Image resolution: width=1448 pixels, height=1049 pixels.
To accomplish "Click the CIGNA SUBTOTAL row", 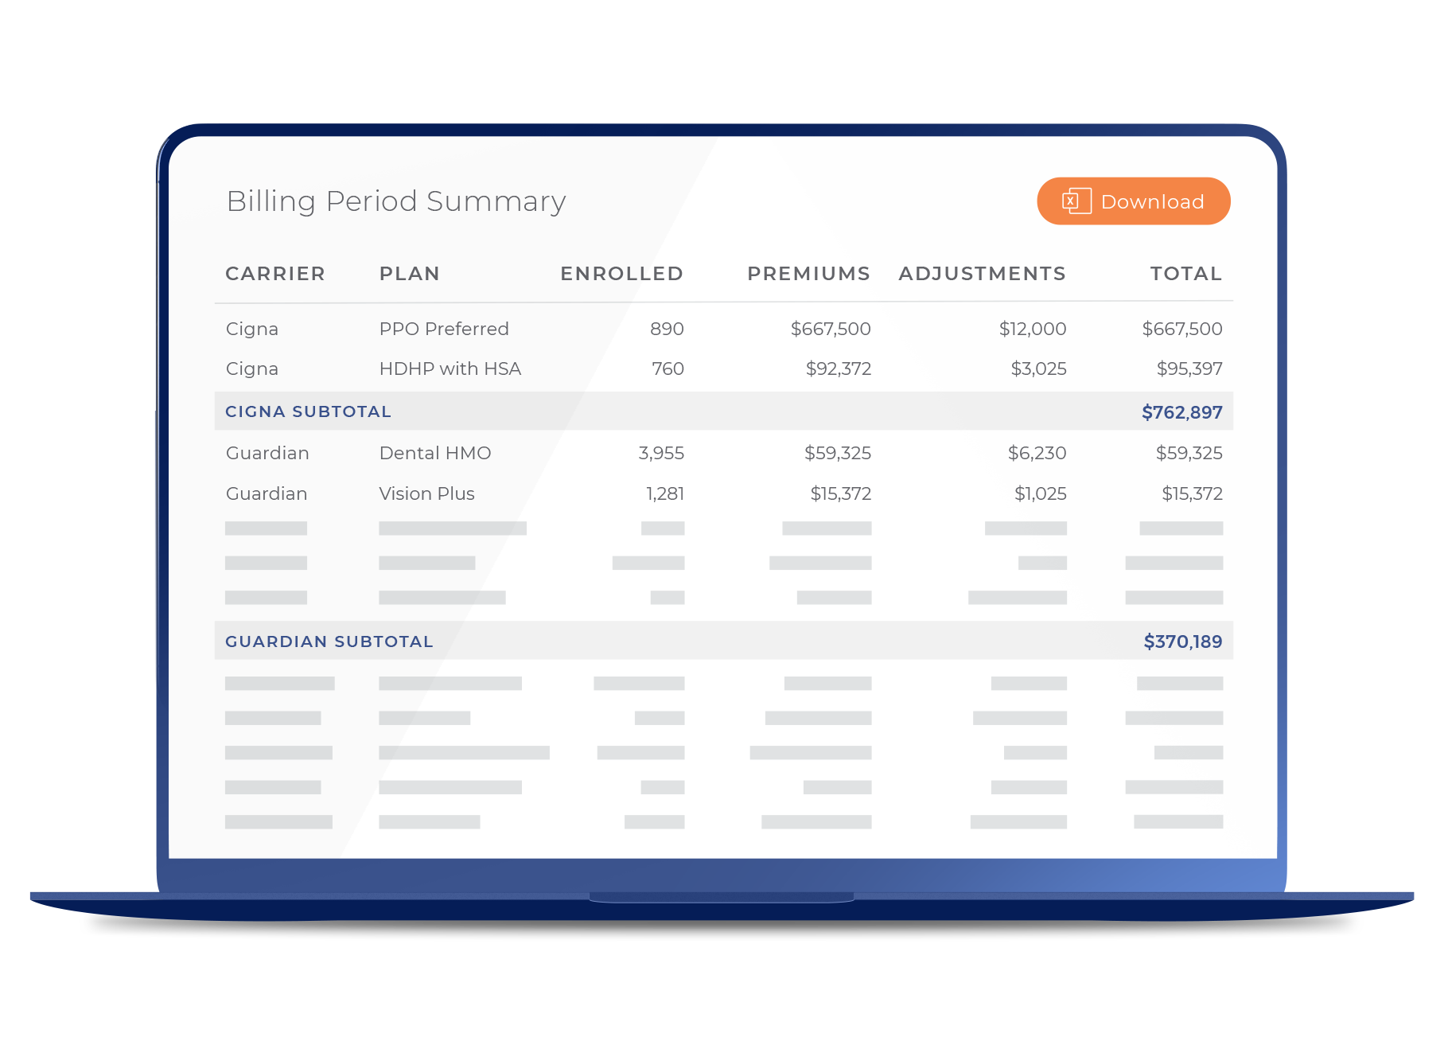I will [x=557, y=411].
